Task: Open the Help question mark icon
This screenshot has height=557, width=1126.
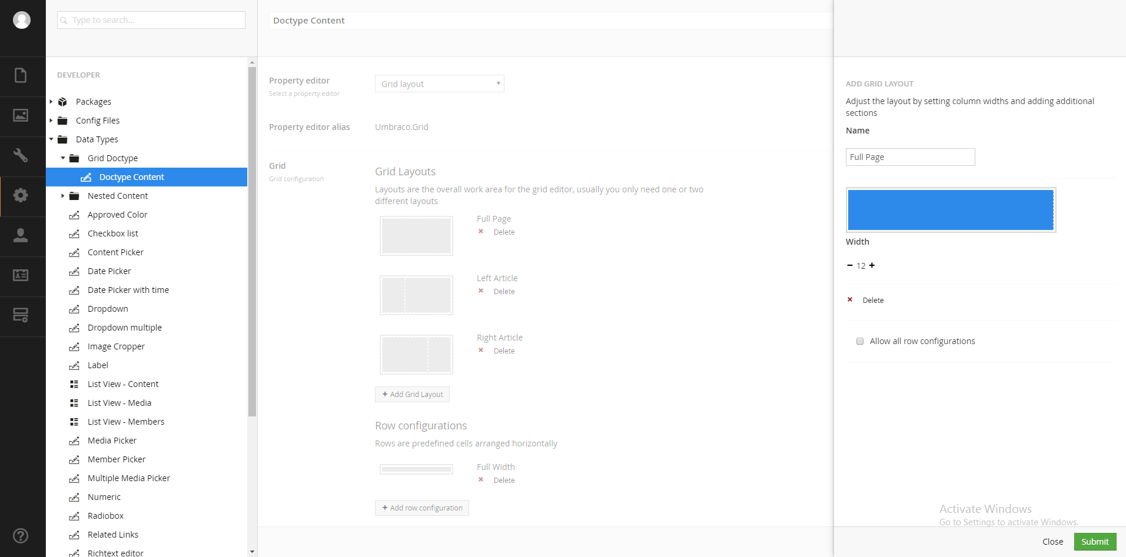Action: click(21, 536)
